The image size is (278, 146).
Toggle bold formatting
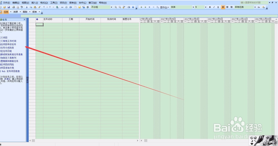click(x=210, y=7)
